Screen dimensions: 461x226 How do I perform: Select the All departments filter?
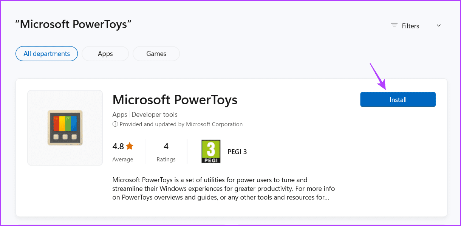tap(47, 54)
